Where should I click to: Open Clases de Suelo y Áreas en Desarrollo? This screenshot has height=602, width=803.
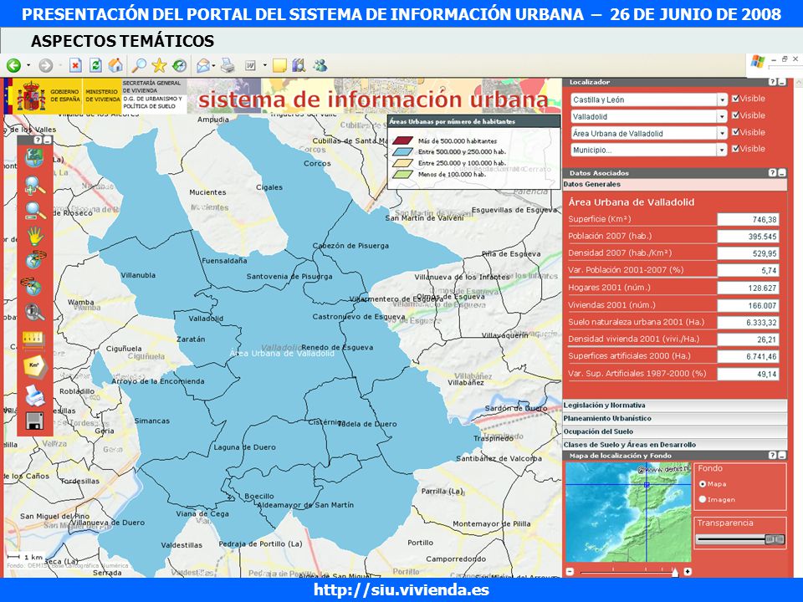[675, 444]
